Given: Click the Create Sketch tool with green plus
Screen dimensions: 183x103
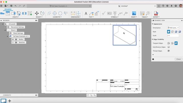Looking at the screenshot, I should [x=30, y=13].
